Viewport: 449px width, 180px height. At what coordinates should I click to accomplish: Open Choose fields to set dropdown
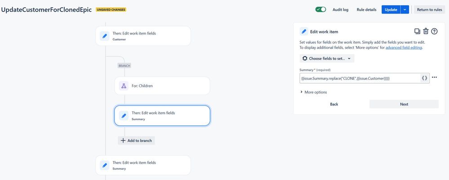coord(327,58)
